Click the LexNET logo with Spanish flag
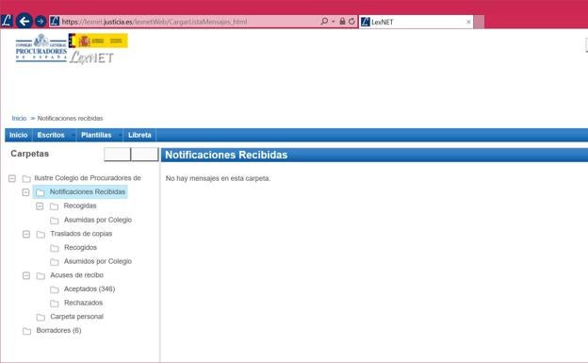588x363 pixels. [x=98, y=49]
